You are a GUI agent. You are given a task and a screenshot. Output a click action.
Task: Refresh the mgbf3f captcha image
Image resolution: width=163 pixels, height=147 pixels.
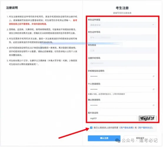tap(148, 118)
